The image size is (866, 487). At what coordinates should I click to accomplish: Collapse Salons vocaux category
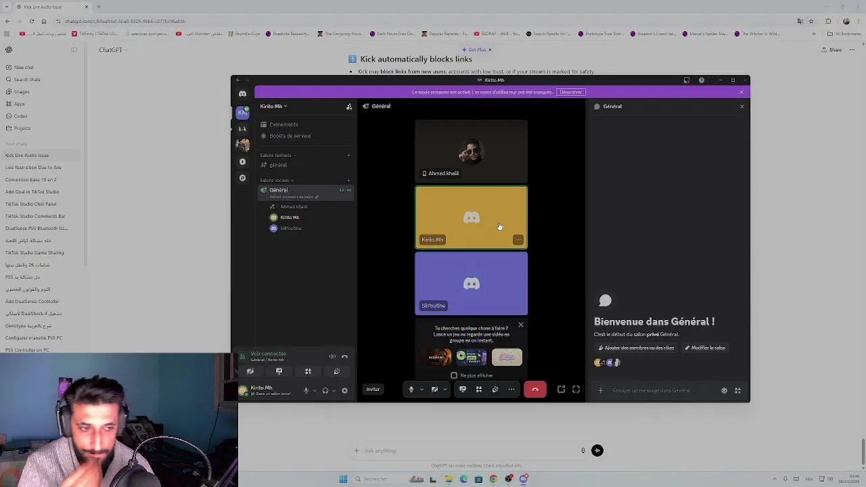pyautogui.click(x=276, y=181)
